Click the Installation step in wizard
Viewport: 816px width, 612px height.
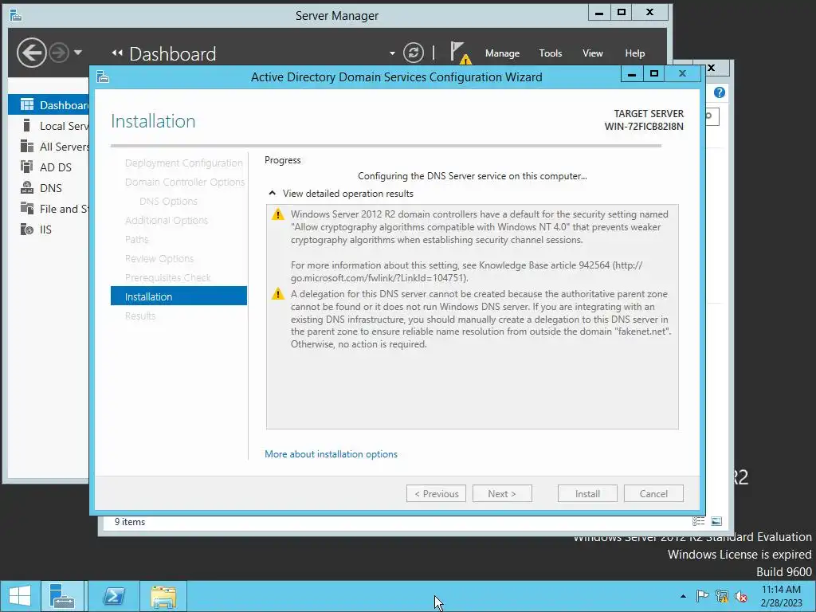coord(178,296)
